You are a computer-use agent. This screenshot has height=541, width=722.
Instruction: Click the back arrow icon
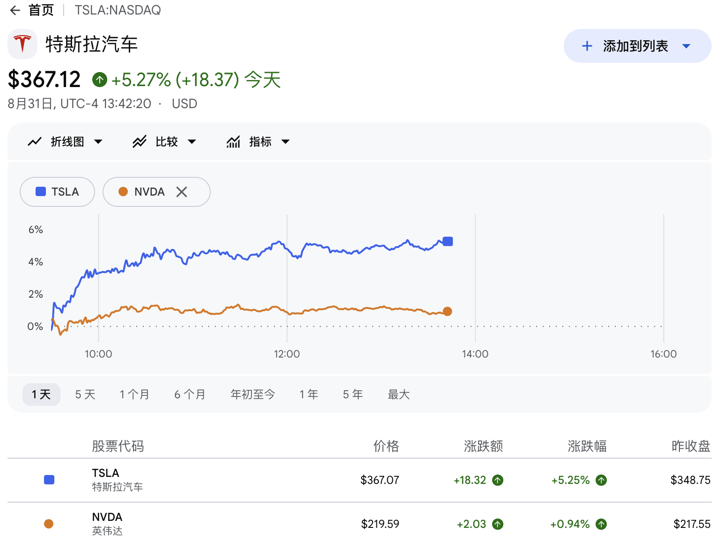pyautogui.click(x=15, y=10)
